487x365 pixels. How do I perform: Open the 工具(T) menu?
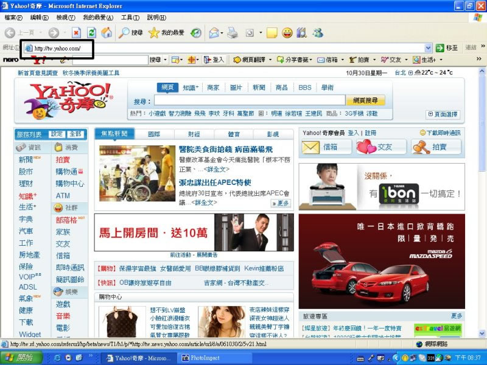click(130, 18)
